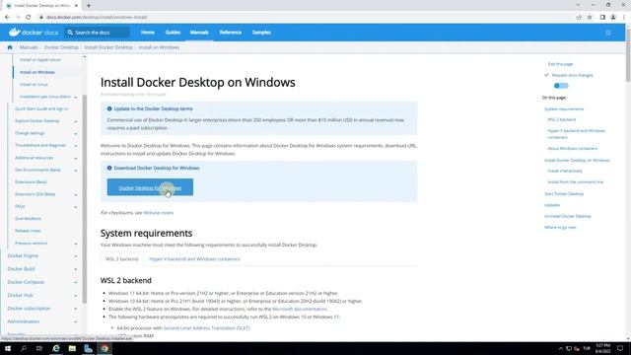Click inside the Search the docs field
Screen dimensions: 631x355
(x=97, y=33)
